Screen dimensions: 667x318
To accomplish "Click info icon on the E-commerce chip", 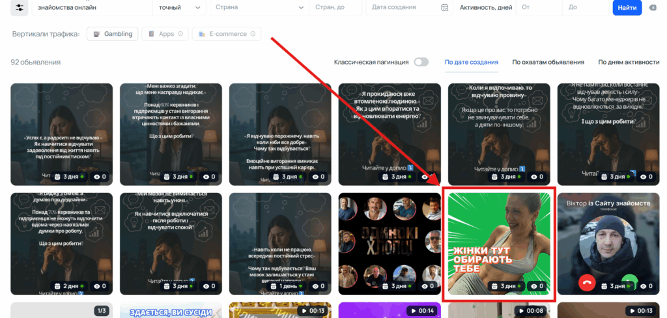I will tap(253, 34).
